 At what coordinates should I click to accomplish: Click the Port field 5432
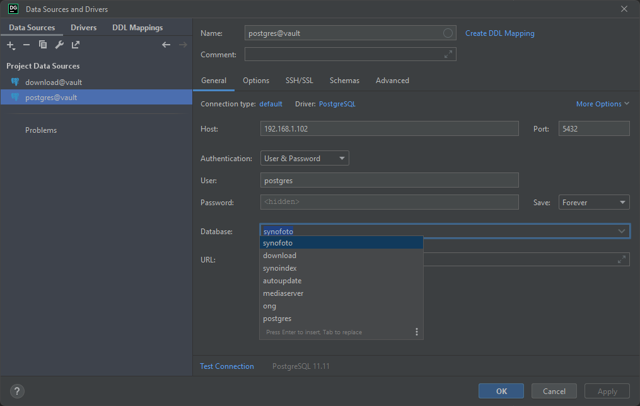[594, 128]
